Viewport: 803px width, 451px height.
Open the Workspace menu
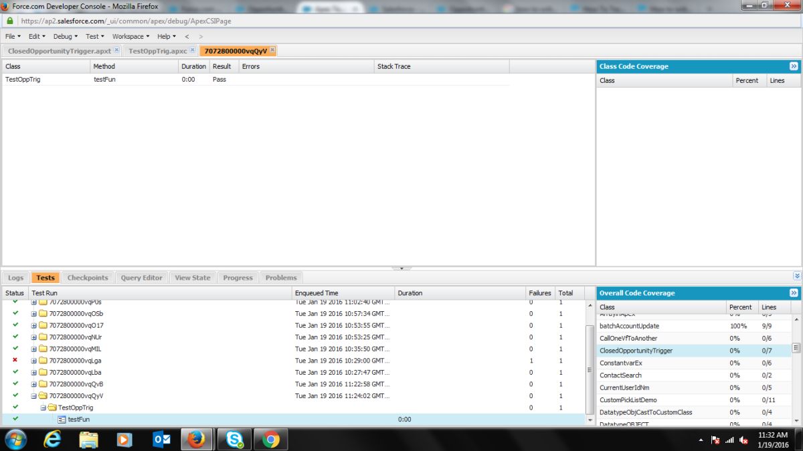(x=130, y=36)
